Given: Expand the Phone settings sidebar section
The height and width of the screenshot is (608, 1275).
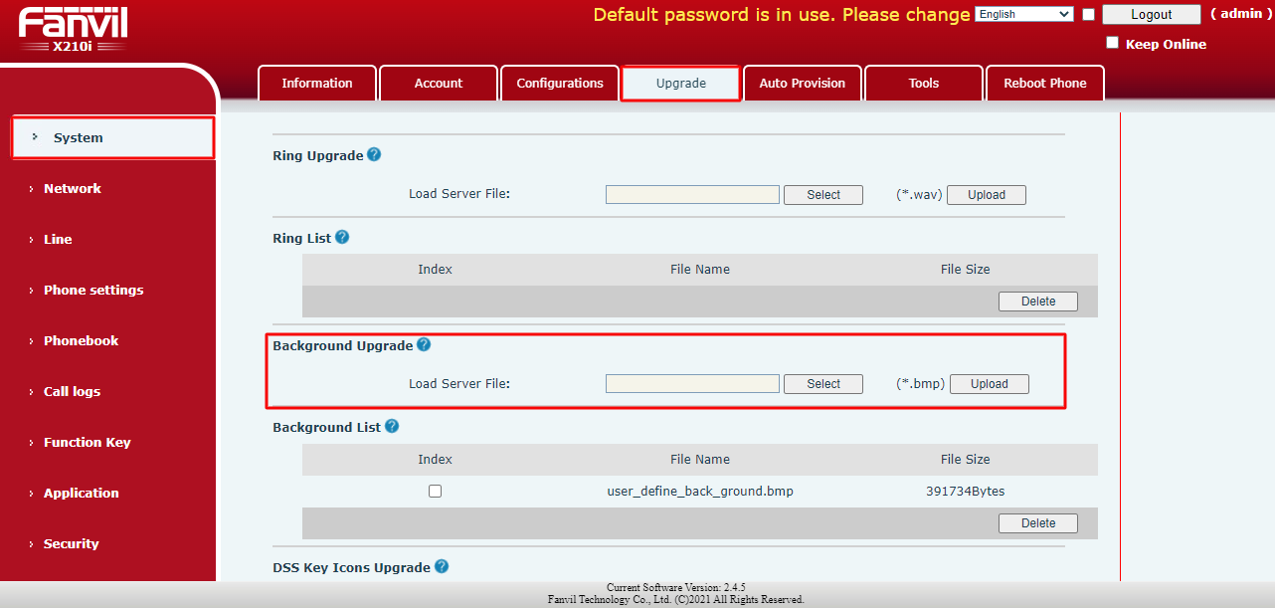Looking at the screenshot, I should [93, 290].
